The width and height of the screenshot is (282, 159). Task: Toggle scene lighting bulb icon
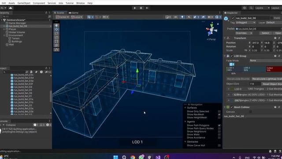(182, 17)
